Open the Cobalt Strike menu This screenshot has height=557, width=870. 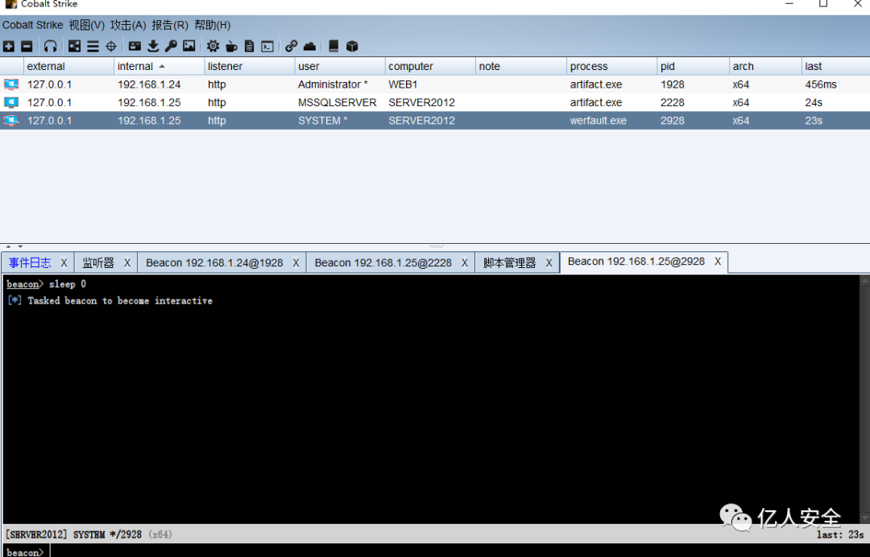(33, 25)
